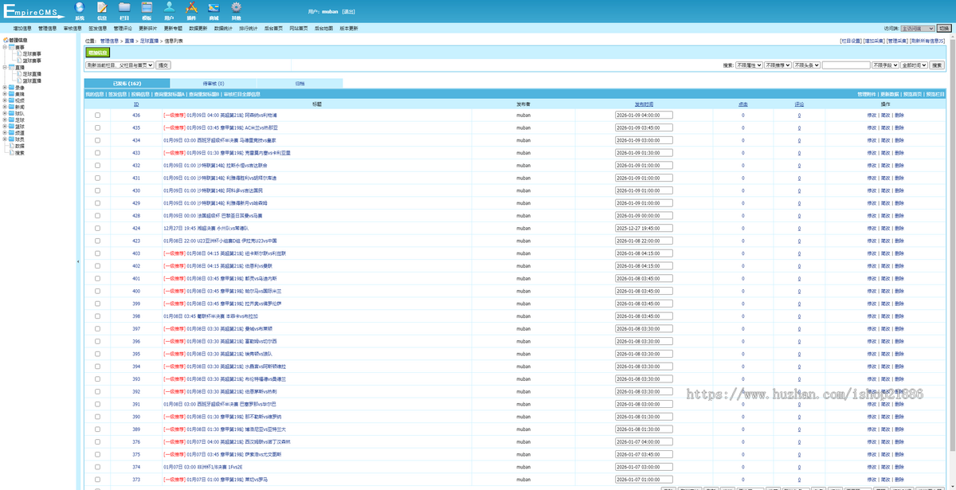Expand the 录像 folder in sidebar tree
Screen dimensions: 956x490
click(x=5, y=88)
